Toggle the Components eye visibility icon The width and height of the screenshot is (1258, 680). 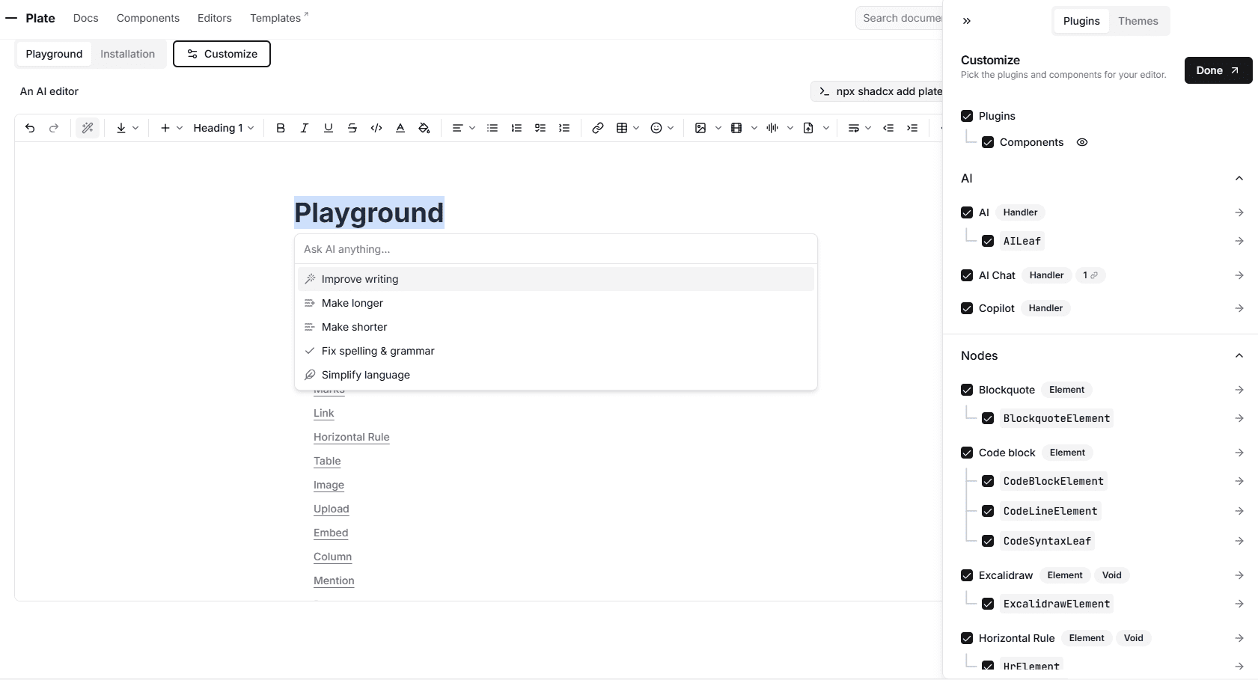pyautogui.click(x=1082, y=142)
